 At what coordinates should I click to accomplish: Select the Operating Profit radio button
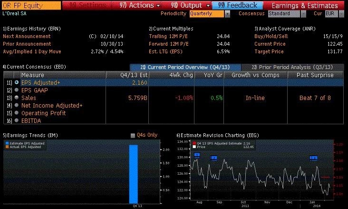point(17,113)
